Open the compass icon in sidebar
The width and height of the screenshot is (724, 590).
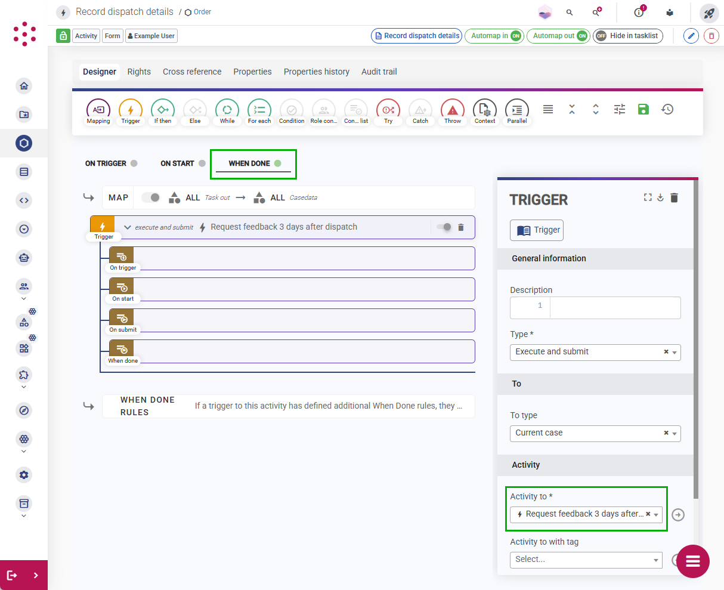click(24, 410)
